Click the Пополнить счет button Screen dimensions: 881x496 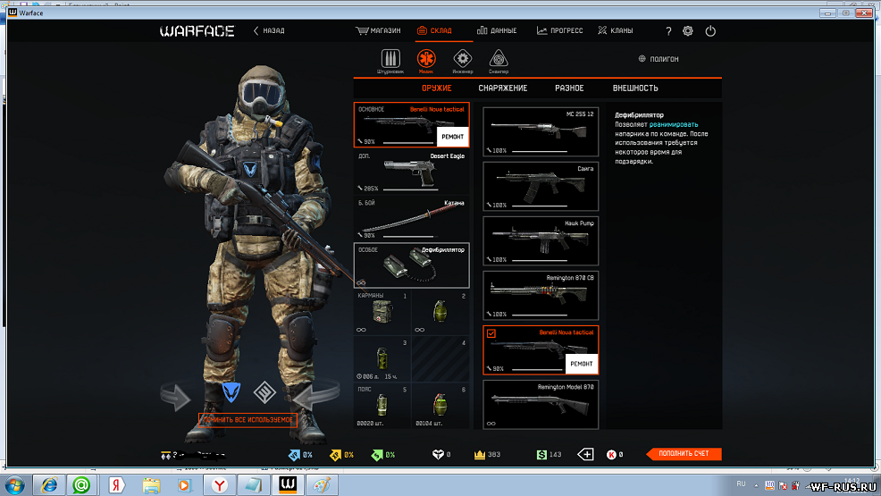(x=684, y=453)
